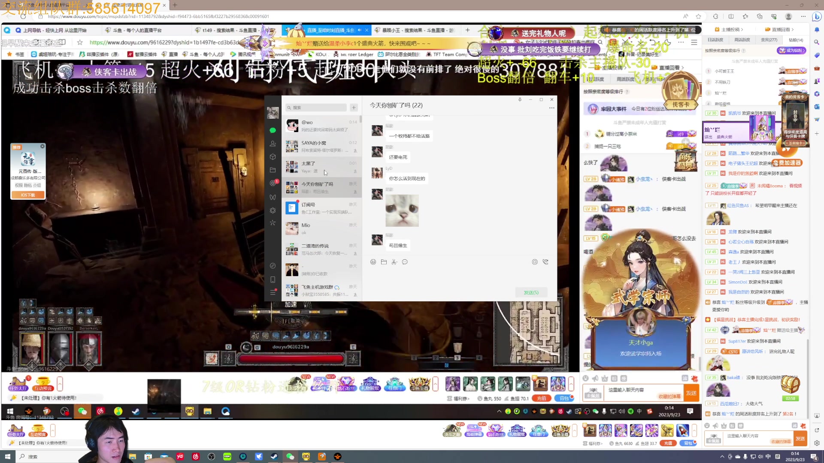Open 斗鱼至尊 icon in outer gift bar
The width and height of the screenshot is (824, 463).
point(560,430)
